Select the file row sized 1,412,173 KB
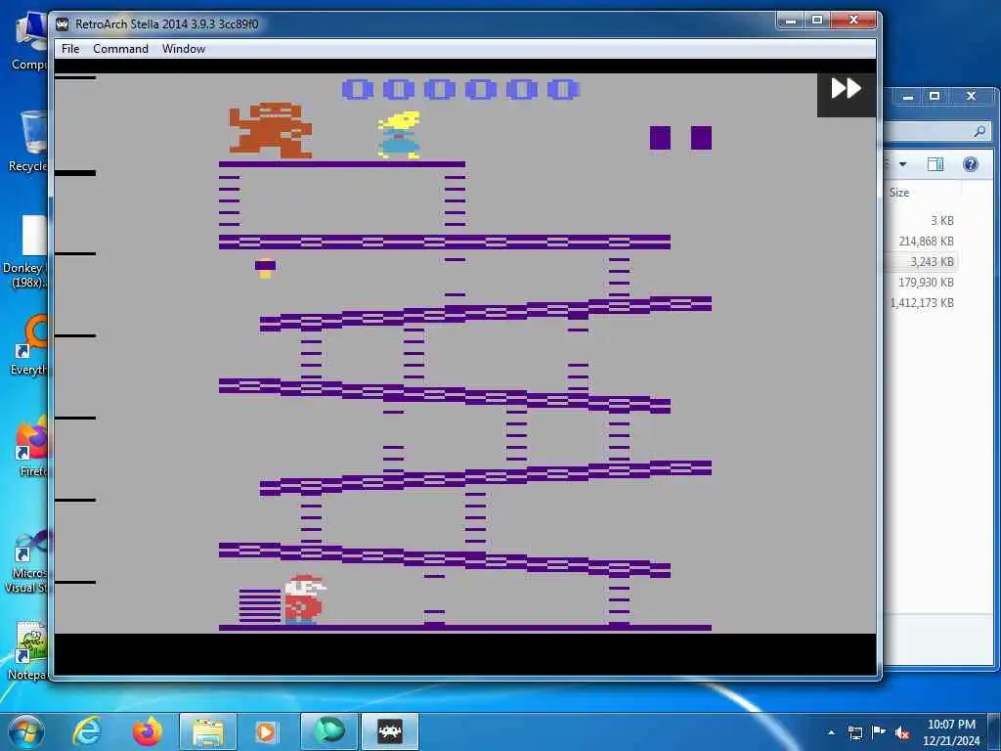The width and height of the screenshot is (1001, 751). (922, 302)
